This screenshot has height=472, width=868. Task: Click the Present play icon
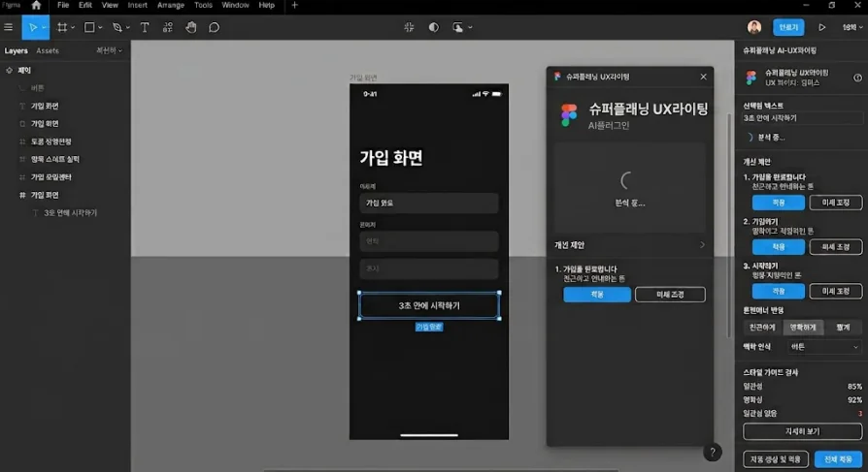pyautogui.click(x=822, y=27)
